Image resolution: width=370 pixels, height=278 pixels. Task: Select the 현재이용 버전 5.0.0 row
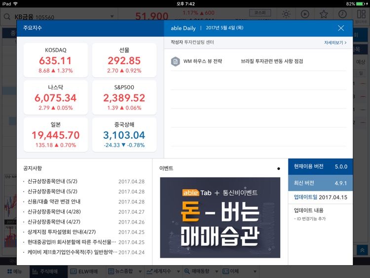pyautogui.click(x=321, y=166)
